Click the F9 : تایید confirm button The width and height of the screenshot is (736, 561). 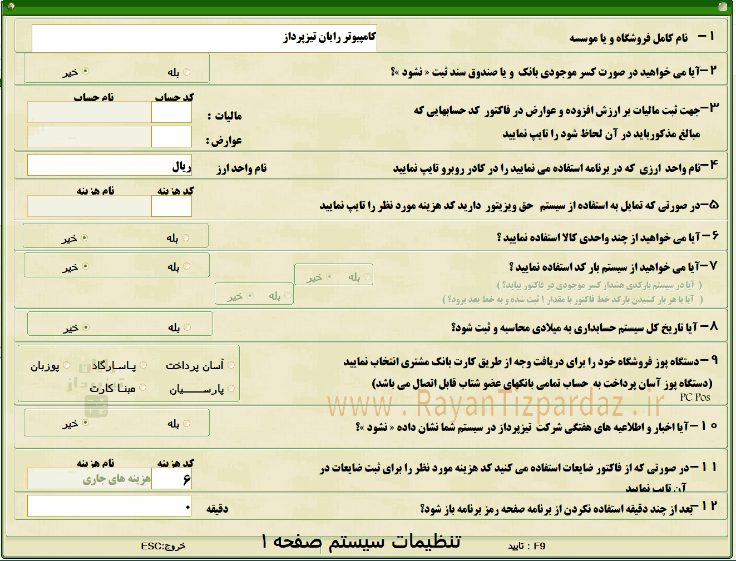pyautogui.click(x=527, y=546)
